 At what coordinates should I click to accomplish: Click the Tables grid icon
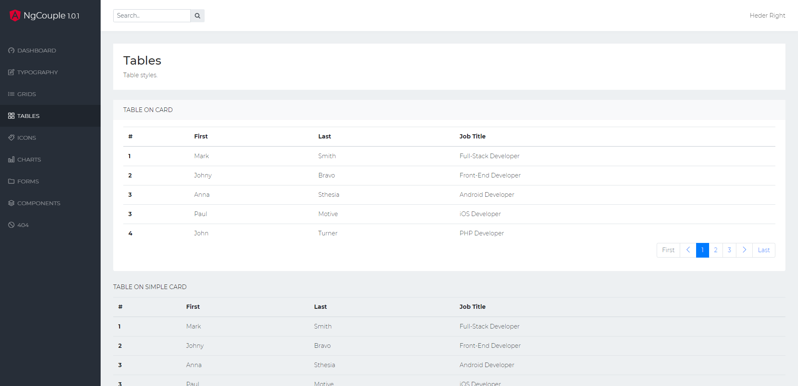point(11,116)
